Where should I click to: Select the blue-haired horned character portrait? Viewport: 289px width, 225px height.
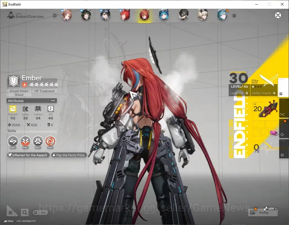[164, 15]
